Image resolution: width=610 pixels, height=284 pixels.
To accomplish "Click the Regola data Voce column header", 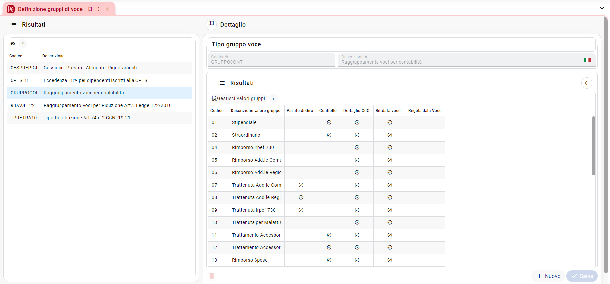I will pos(425,111).
